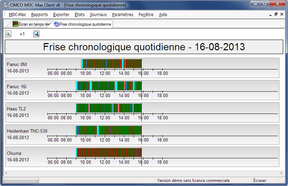Open the Paramètres menu
The width and height of the screenshot is (288, 186).
click(x=123, y=15)
